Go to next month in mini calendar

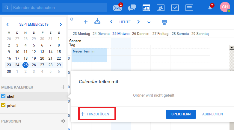click(61, 24)
